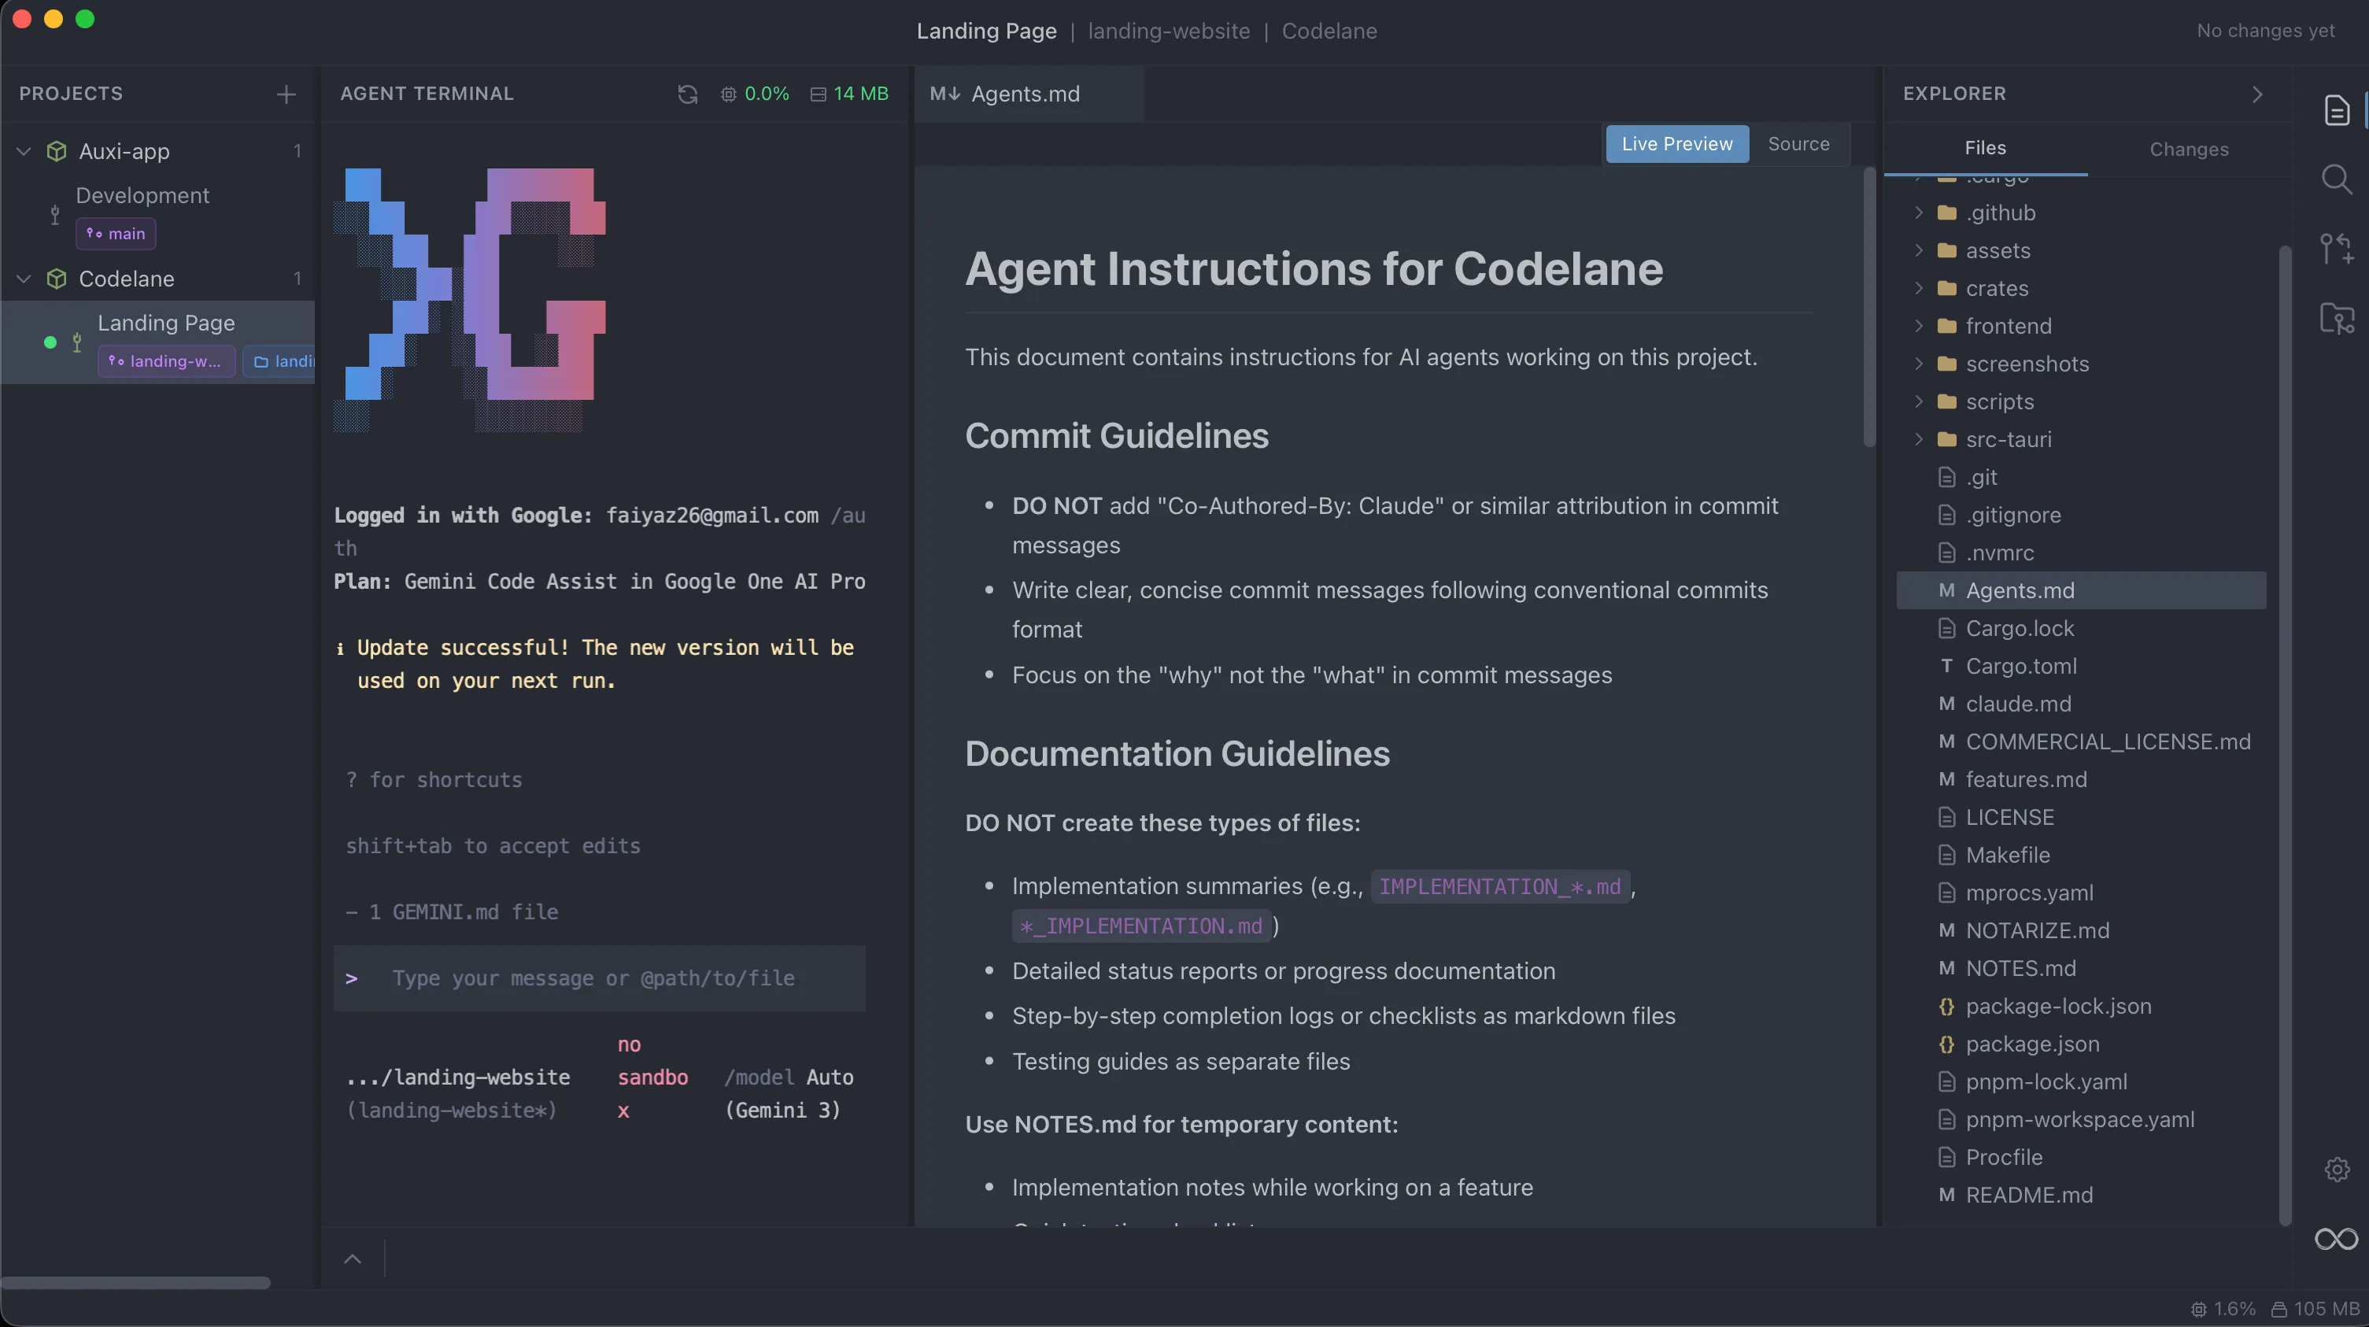Open the search panel in right sidebar
Screen dimensions: 2369x1327
[2337, 180]
